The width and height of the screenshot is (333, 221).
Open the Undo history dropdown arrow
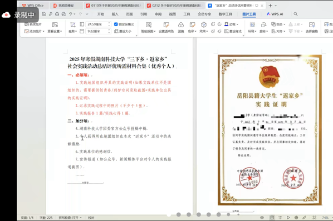pyautogui.click(x=74, y=14)
